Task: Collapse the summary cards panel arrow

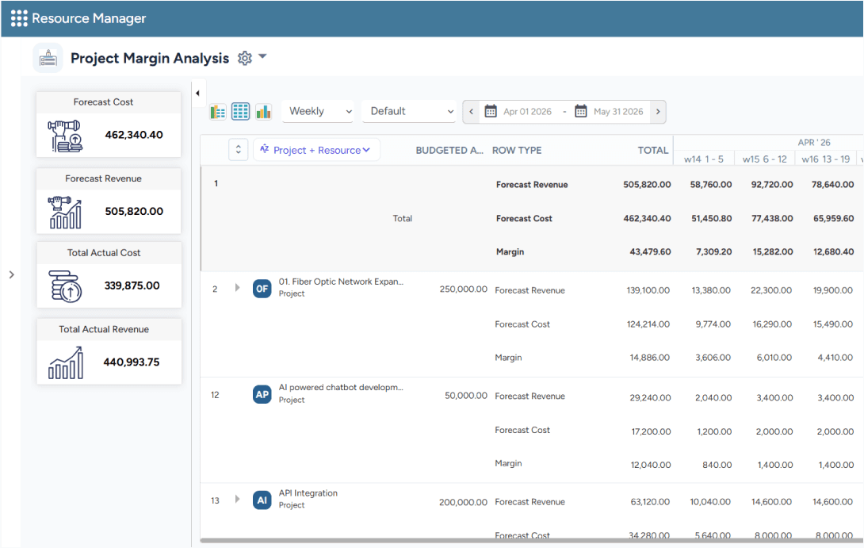Action: pos(198,93)
